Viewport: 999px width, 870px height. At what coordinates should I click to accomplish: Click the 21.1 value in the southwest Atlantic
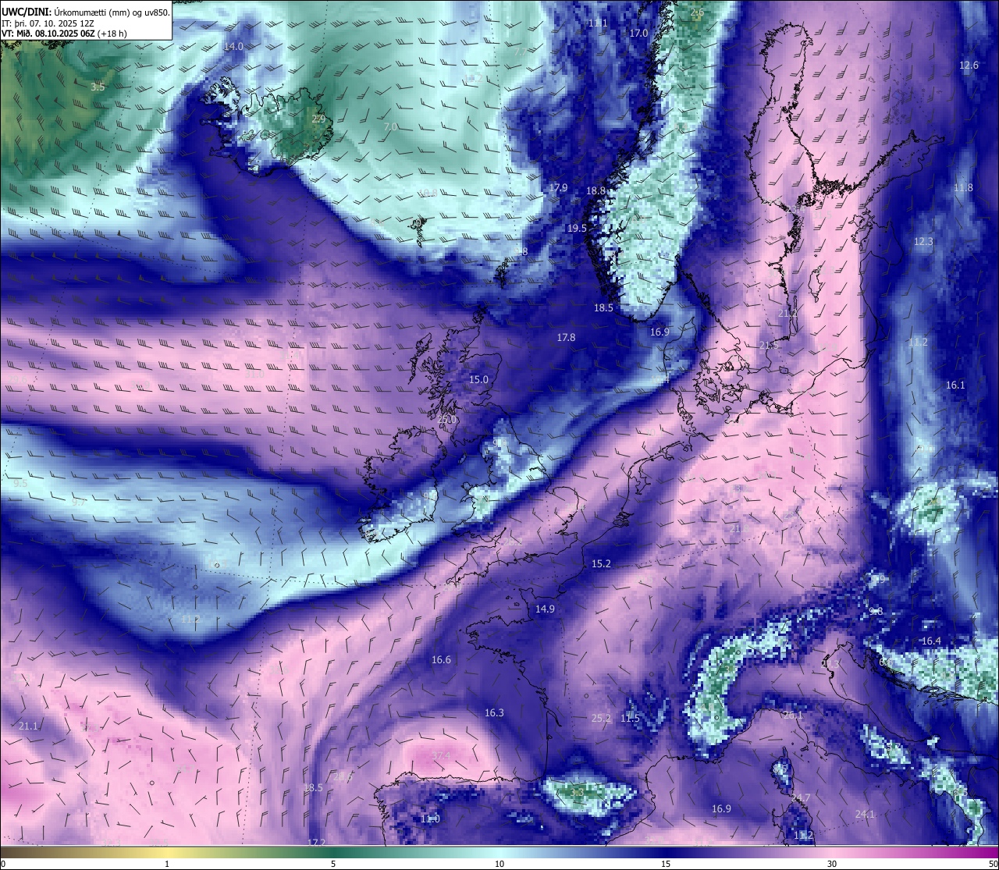28,726
